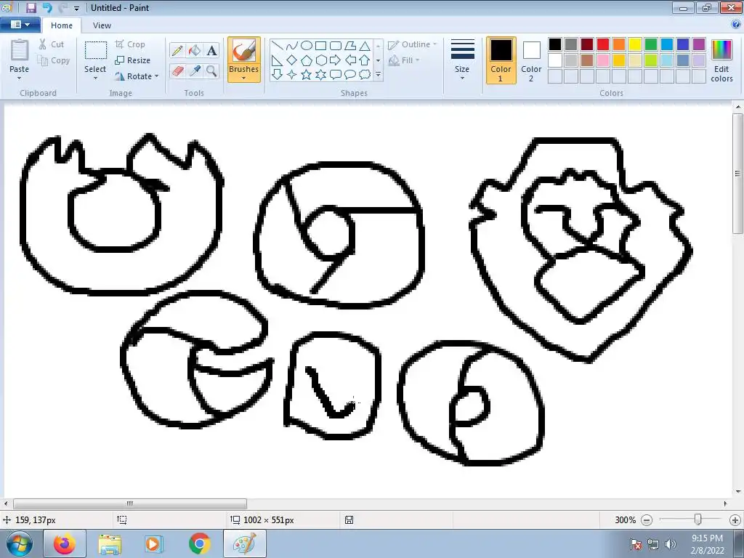Viewport: 744px width, 558px height.
Task: Choose the Right triangle shape
Action: 278,60
